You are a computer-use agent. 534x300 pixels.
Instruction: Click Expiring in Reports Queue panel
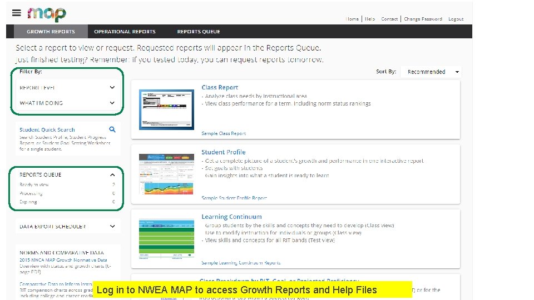click(x=28, y=202)
